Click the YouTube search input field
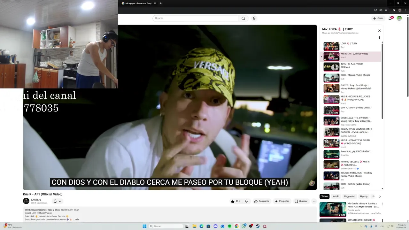The height and width of the screenshot is (230, 409). [x=195, y=18]
